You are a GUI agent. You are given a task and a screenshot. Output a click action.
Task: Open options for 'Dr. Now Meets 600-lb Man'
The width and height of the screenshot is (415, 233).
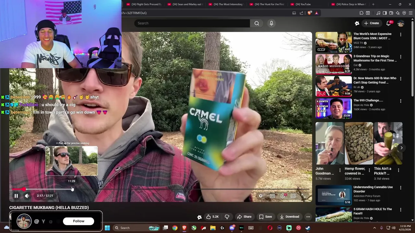pyautogui.click(x=401, y=79)
